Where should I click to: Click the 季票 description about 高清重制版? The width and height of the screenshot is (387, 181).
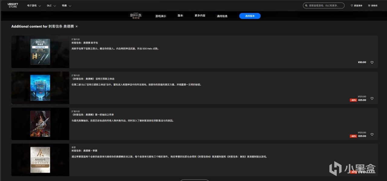point(169,157)
